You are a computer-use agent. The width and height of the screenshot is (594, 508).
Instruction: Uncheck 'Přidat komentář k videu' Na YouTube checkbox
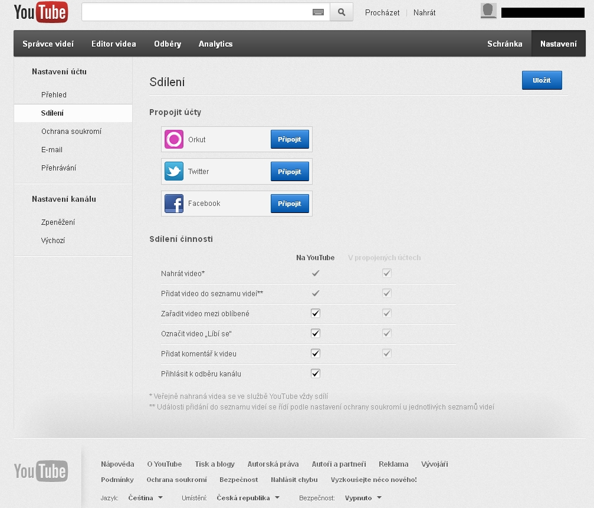(316, 353)
